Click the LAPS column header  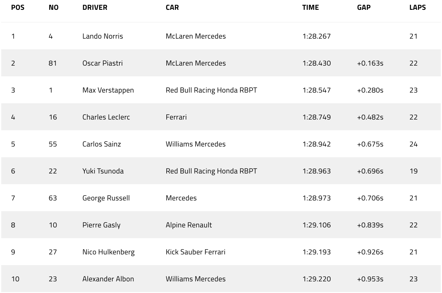[x=417, y=8]
